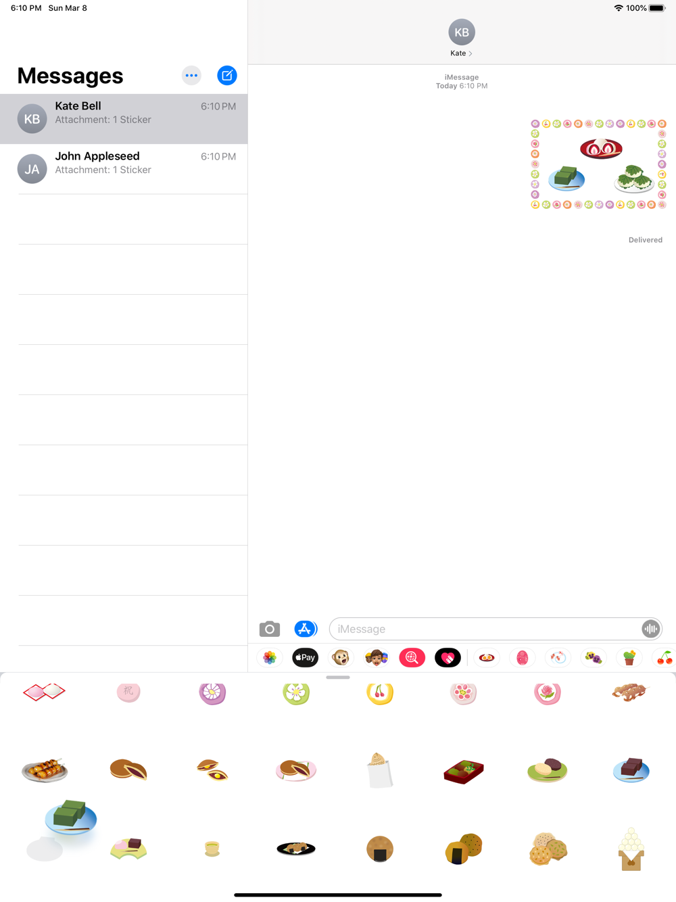The image size is (676, 902).
Task: Open the Animoji monkey app
Action: (x=341, y=657)
